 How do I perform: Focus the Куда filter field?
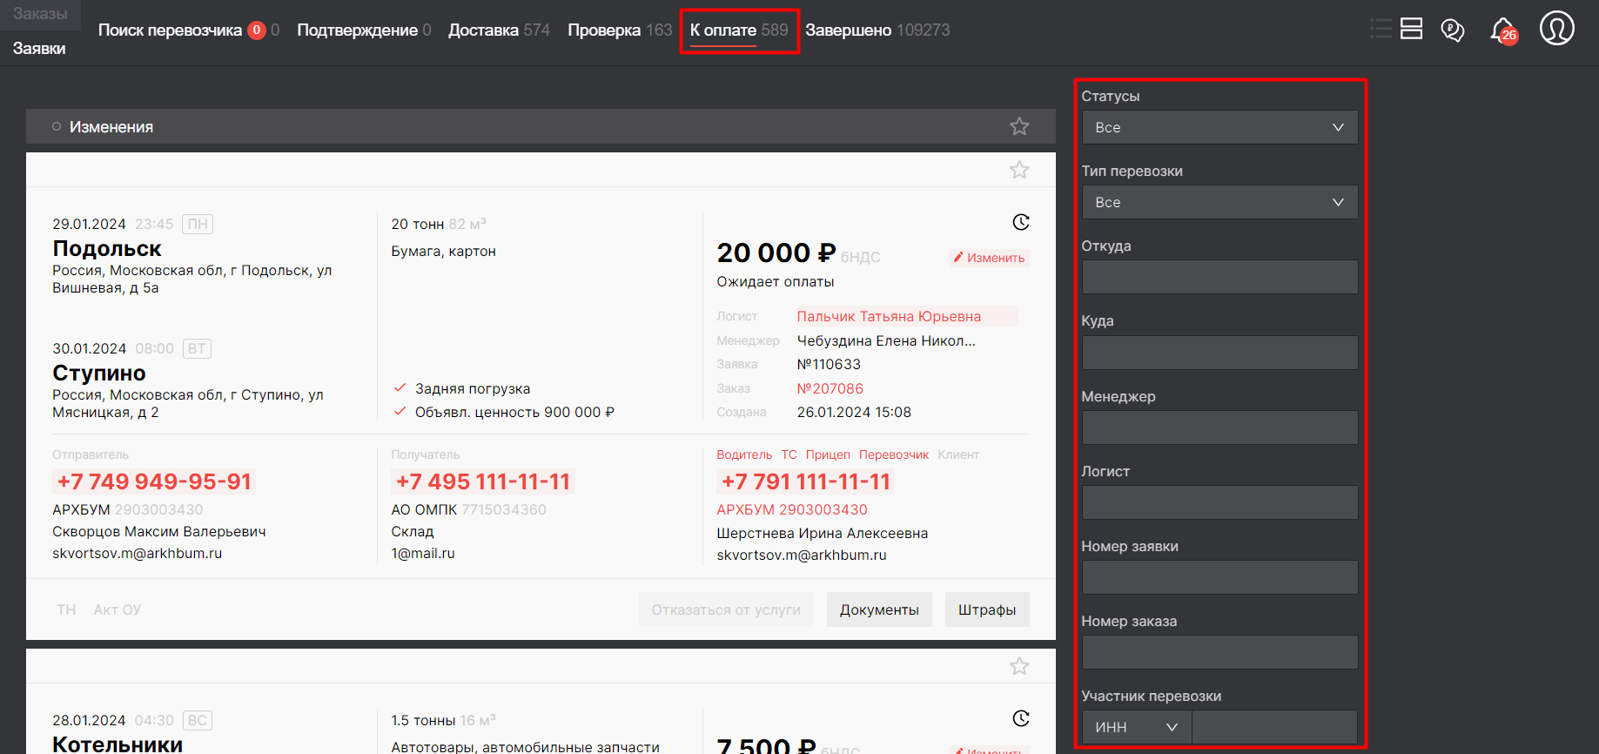(x=1219, y=353)
